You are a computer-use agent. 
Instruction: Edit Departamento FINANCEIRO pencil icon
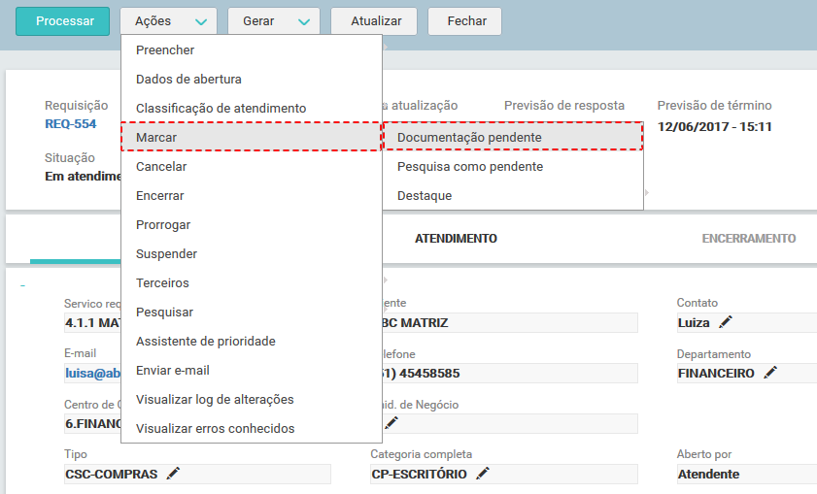pos(770,373)
